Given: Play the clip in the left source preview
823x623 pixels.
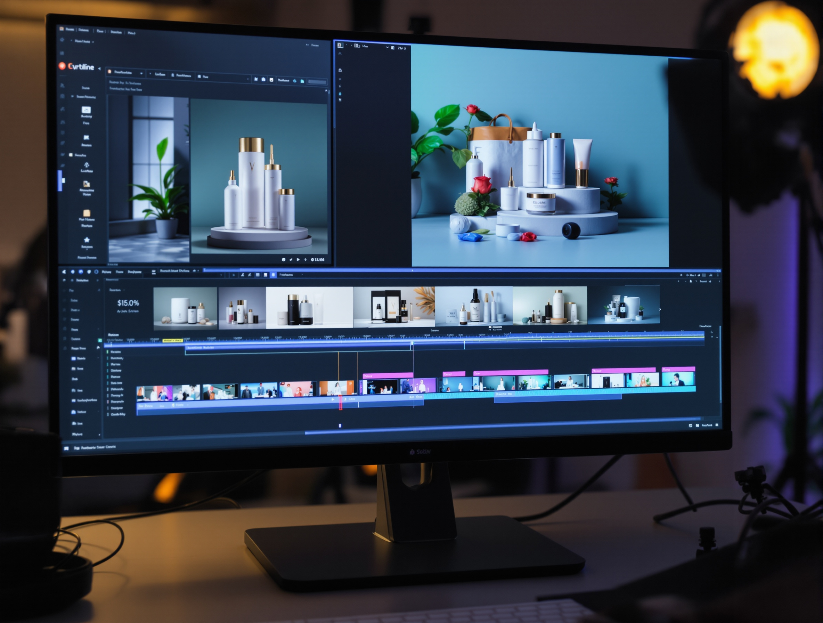Looking at the screenshot, I should point(298,259).
